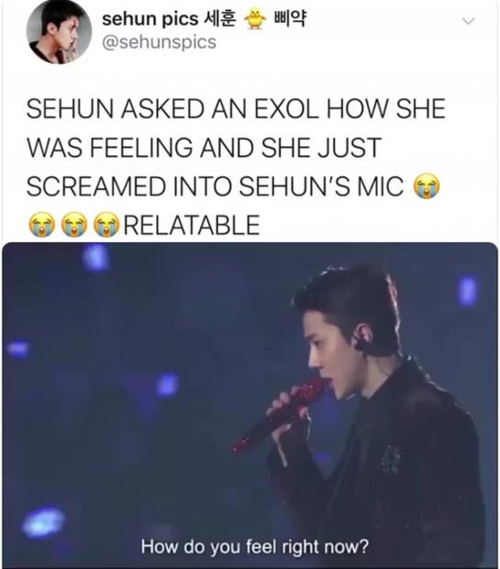The width and height of the screenshot is (500, 569).
Task: Open the sehunspics profile avatar
Action: [59, 32]
